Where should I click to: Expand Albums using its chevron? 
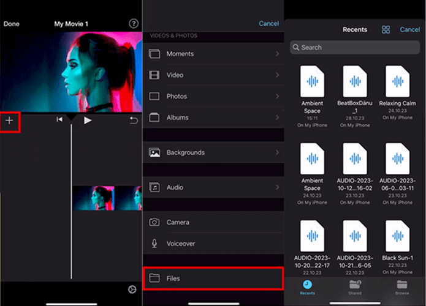coord(277,118)
